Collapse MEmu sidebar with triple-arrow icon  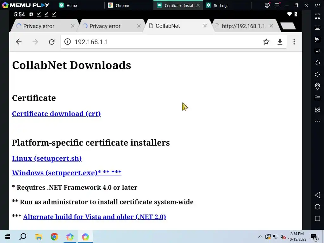318,5
